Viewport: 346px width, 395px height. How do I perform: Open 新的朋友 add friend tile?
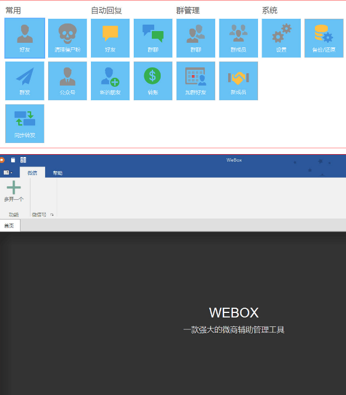110,81
